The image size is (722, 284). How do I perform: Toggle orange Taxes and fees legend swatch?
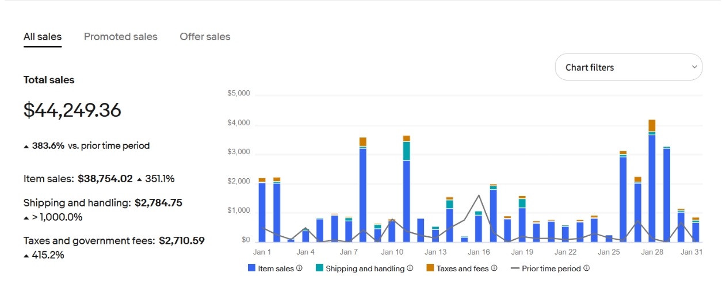tap(430, 268)
